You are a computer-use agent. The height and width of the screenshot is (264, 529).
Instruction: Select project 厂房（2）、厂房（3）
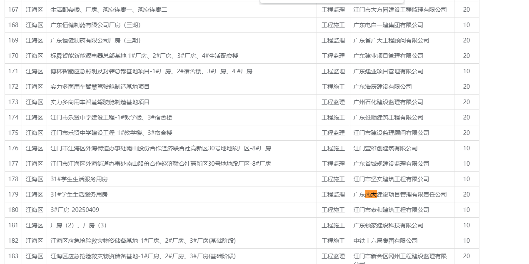(79, 225)
